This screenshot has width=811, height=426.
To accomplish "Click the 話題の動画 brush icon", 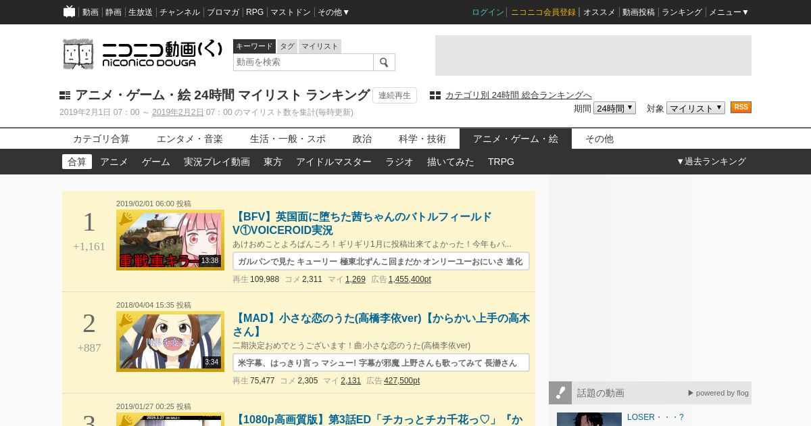I will pos(560,393).
